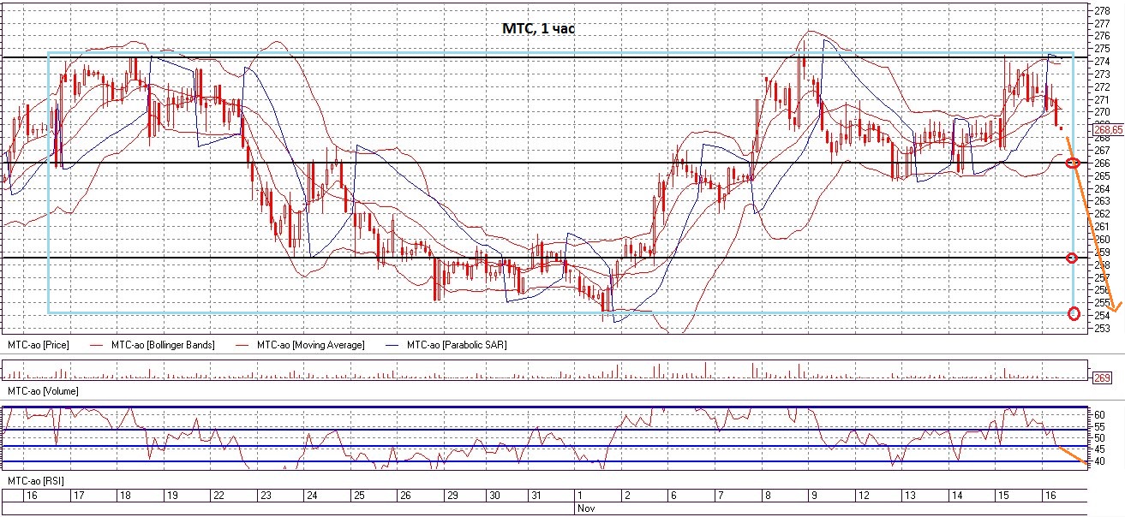Click price axis label 256

point(1101,290)
